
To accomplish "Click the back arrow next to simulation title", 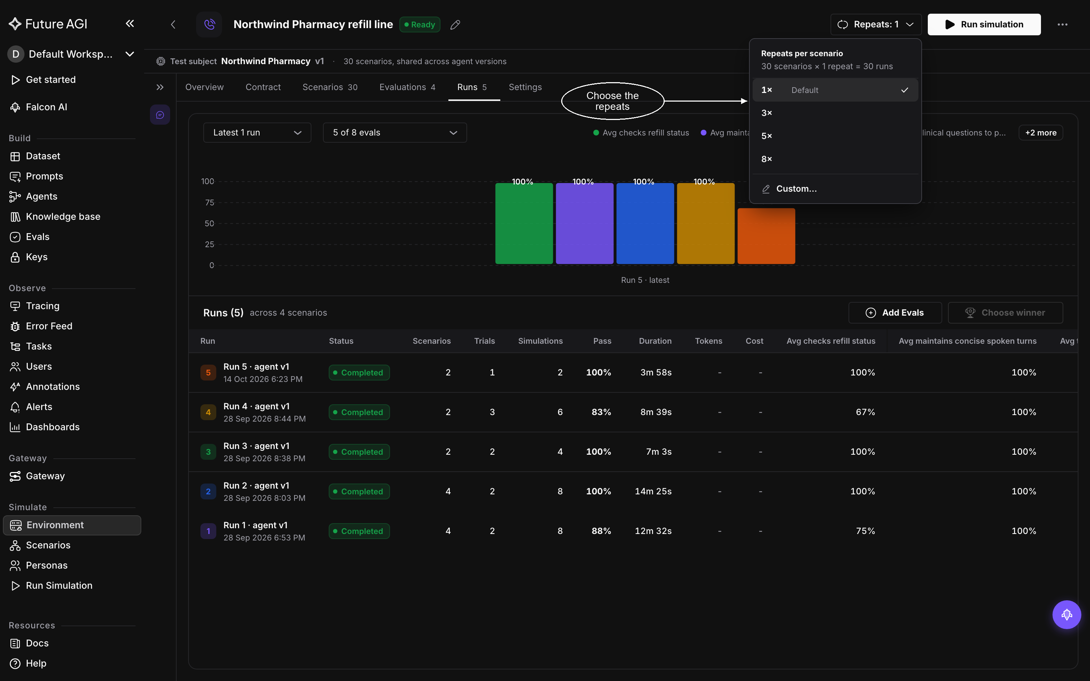I will click(x=173, y=25).
